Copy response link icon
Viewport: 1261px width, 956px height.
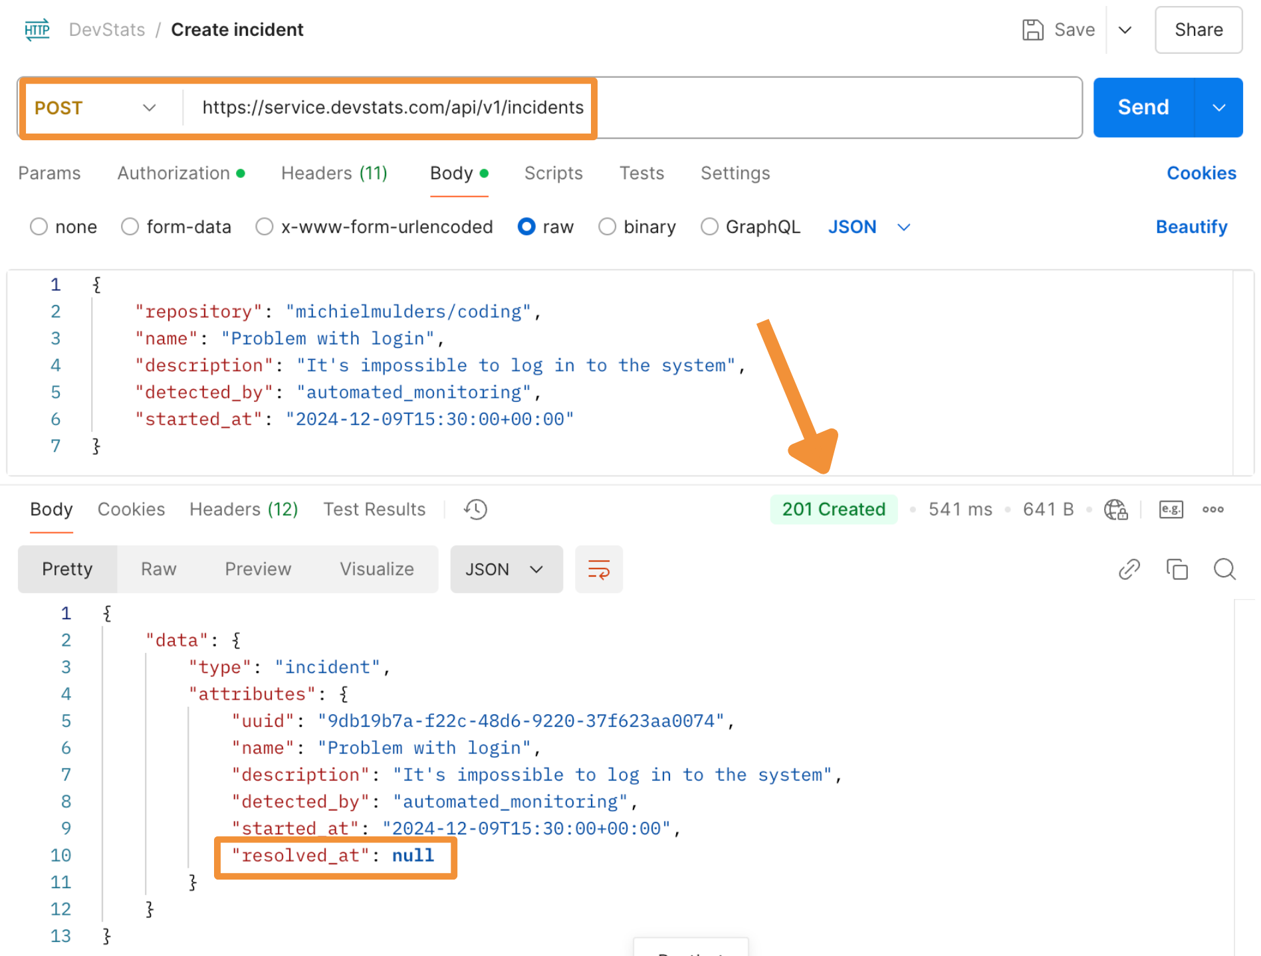pos(1129,569)
